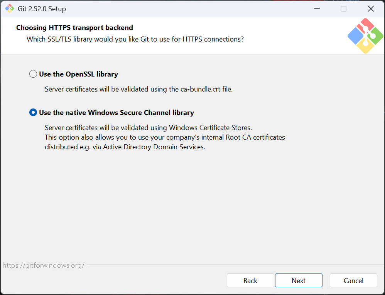
Task: Choose the native Windows Secure Channel radio button
Action: point(33,113)
